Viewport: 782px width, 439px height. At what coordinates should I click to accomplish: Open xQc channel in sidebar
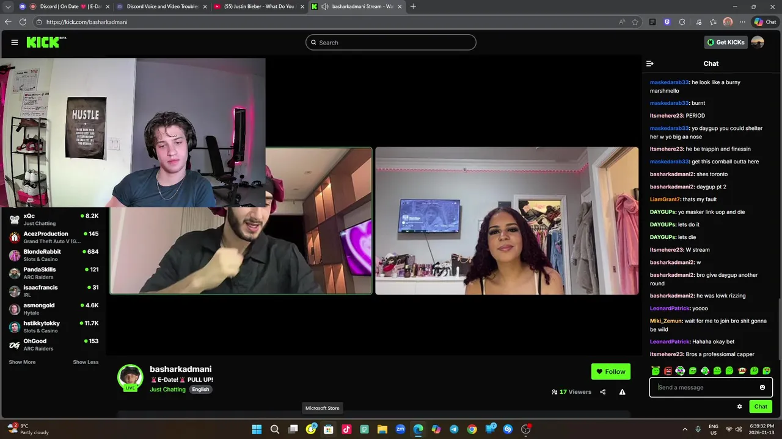[x=54, y=220]
